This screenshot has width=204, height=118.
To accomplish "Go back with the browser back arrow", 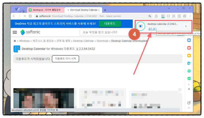I will point(14,16).
